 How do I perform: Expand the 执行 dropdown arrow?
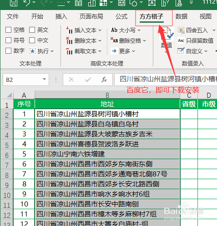(52, 51)
